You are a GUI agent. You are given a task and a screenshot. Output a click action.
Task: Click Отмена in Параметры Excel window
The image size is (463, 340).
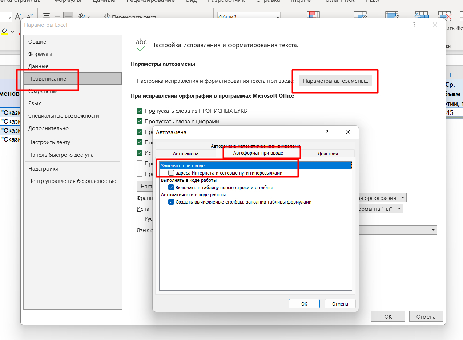426,316
